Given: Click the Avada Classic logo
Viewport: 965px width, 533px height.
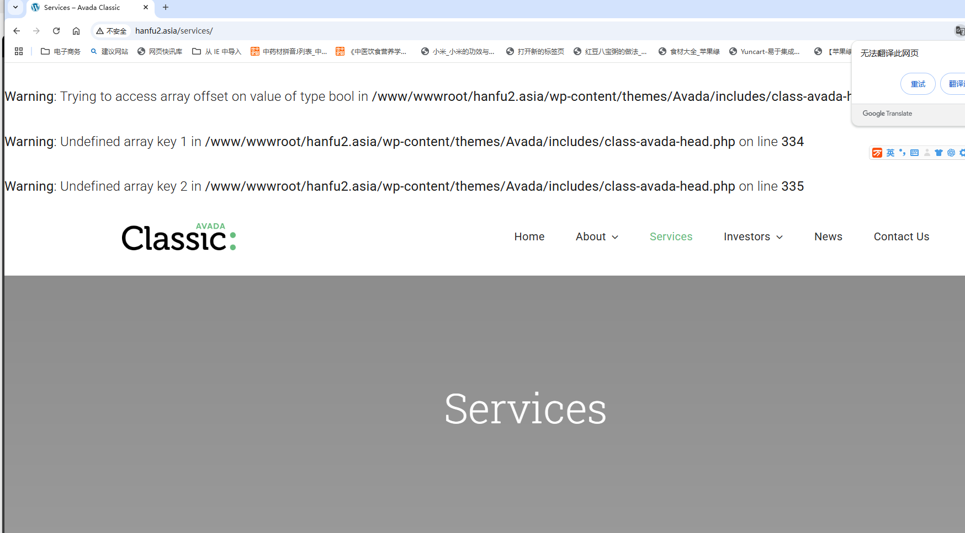Looking at the screenshot, I should 179,237.
